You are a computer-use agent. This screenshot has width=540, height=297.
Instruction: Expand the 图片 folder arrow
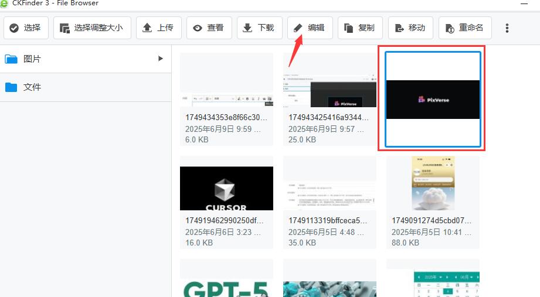(160, 59)
